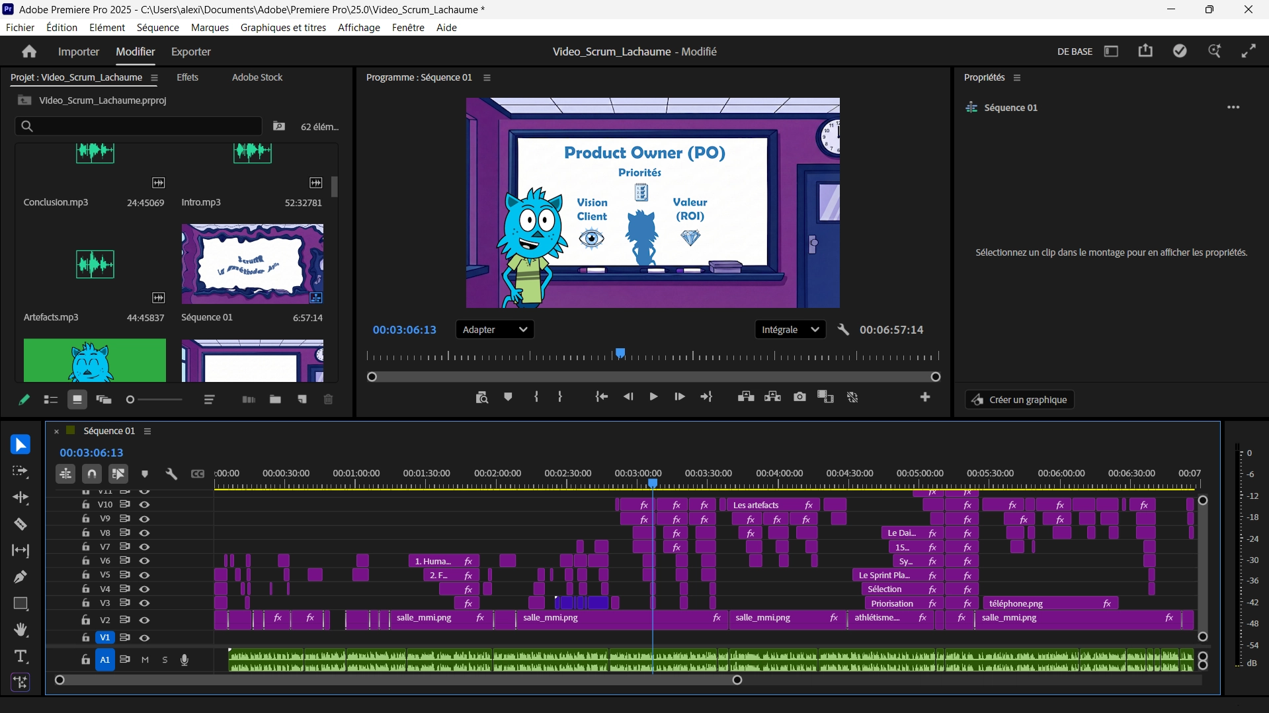Add a marker in the program monitor

point(508,397)
